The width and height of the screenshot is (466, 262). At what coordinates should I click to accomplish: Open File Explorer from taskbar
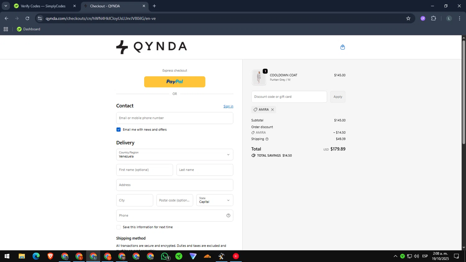(22, 256)
